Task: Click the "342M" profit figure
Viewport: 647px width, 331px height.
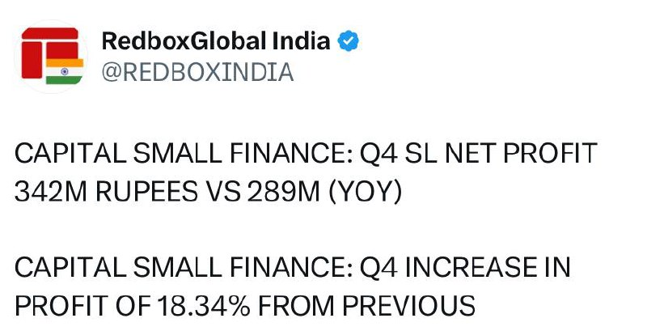Action: click(x=51, y=192)
